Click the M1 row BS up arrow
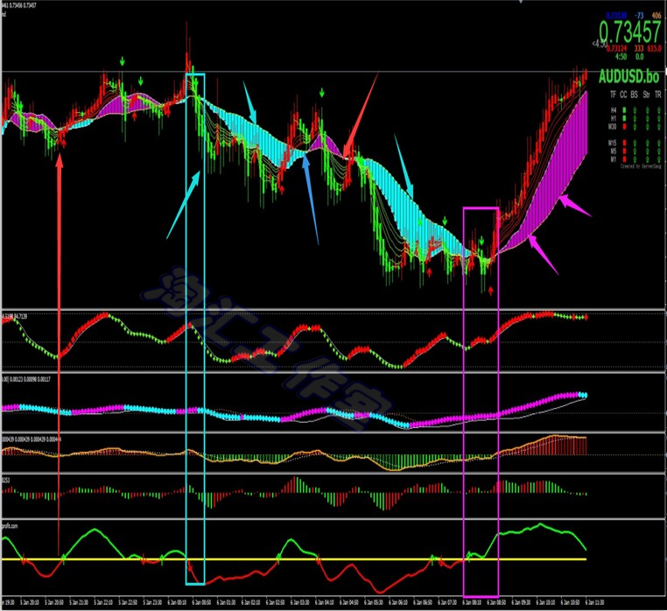 [x=635, y=159]
